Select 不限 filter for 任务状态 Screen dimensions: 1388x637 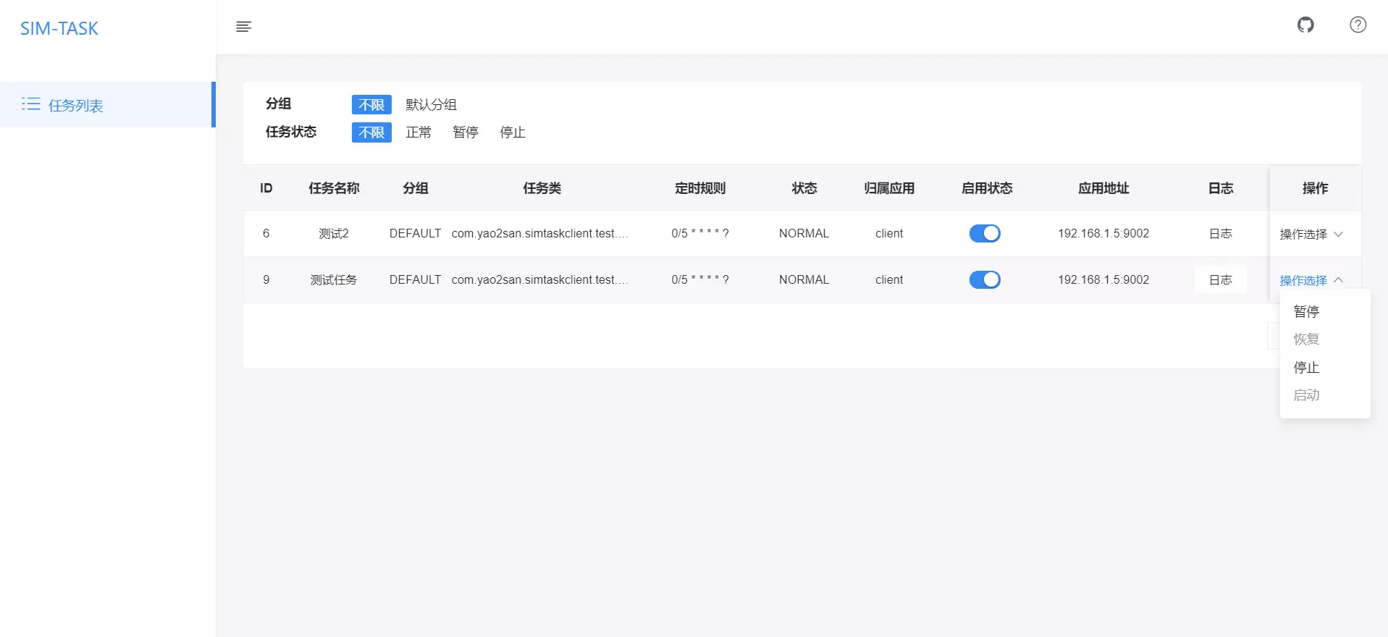click(x=371, y=132)
